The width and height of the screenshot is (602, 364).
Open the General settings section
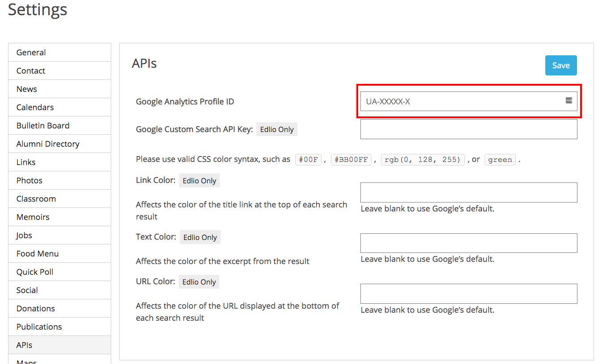coord(59,53)
